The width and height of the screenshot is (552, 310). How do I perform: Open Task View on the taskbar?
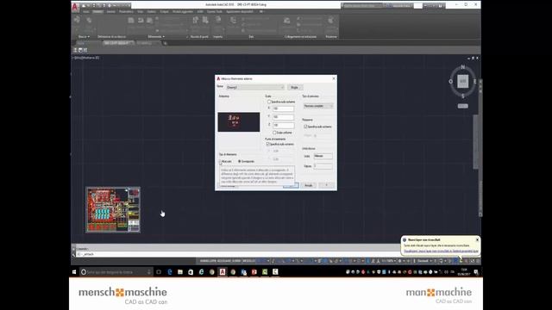click(x=159, y=272)
